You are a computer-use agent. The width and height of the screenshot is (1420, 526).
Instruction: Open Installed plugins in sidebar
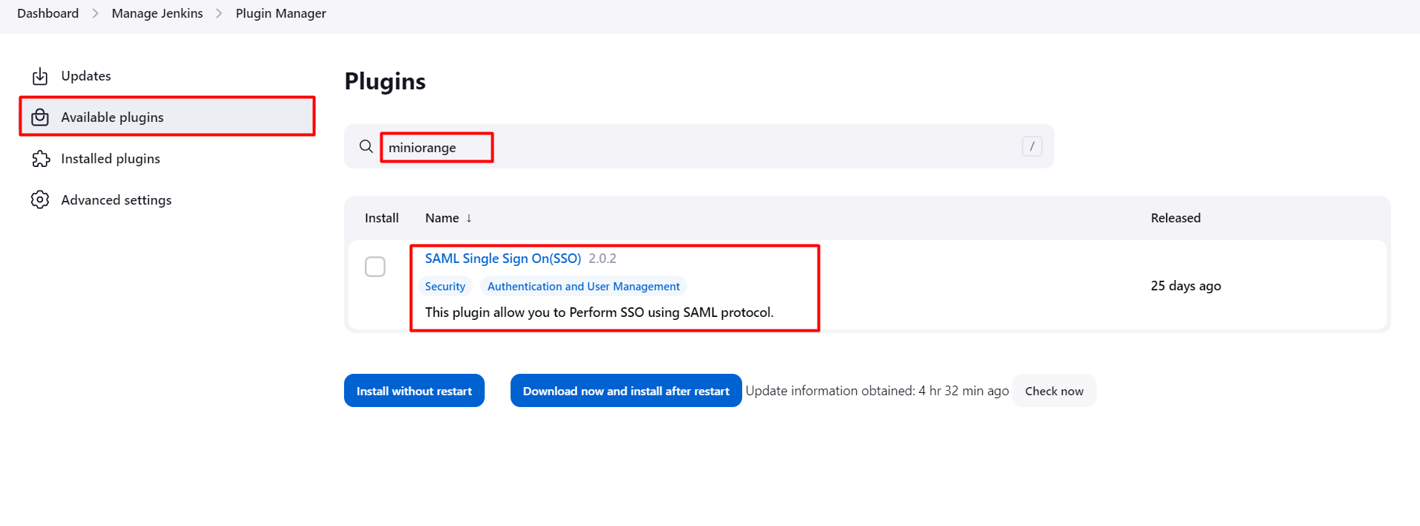pyautogui.click(x=167, y=159)
